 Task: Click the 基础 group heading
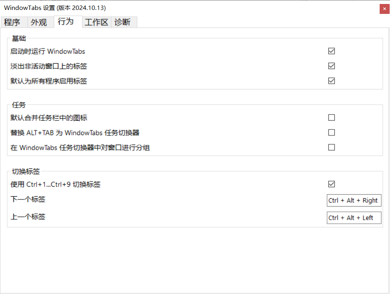pos(19,39)
